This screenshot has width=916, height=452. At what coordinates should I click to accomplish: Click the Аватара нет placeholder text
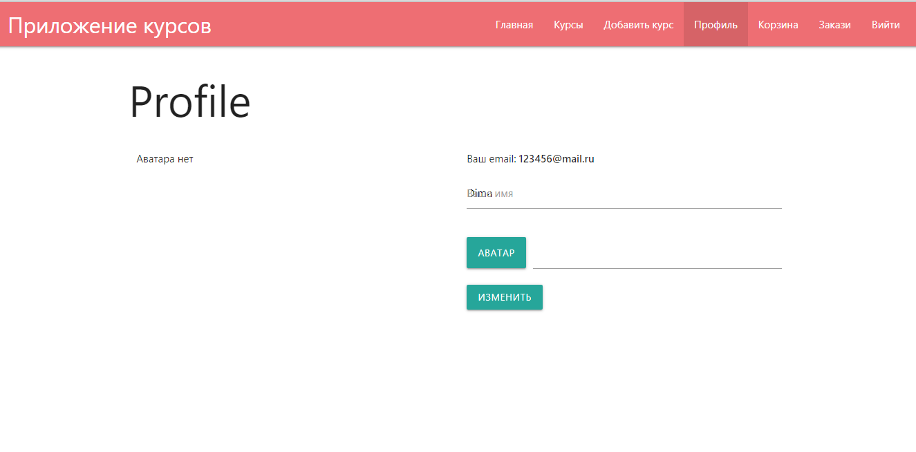tap(165, 158)
